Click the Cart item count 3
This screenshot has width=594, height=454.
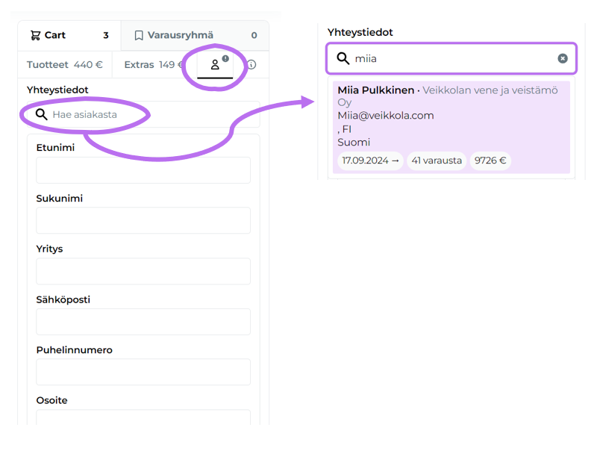tap(106, 35)
